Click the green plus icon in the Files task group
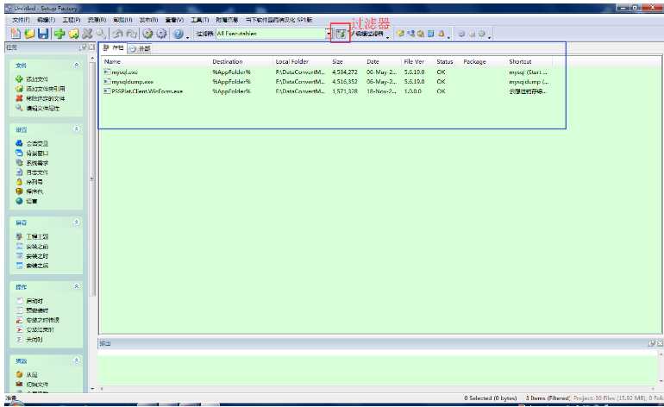Screen dimensions: 664x407 tap(19, 78)
